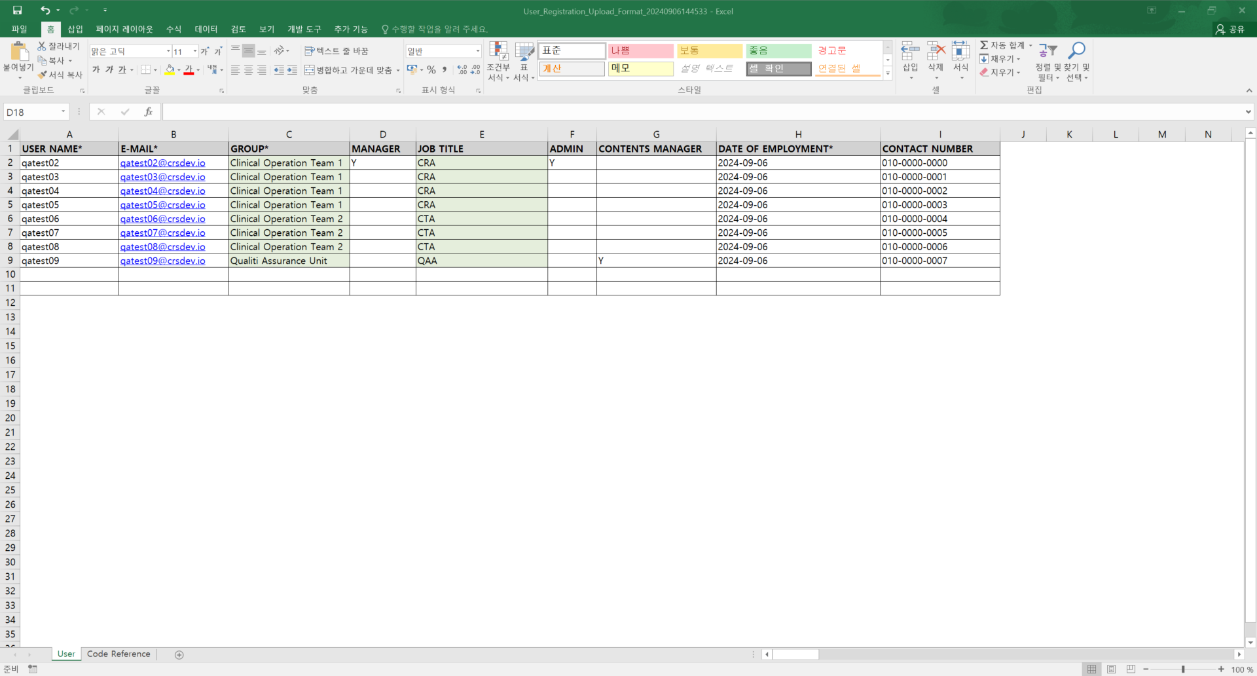Open Conditional Formatting icon menu
The width and height of the screenshot is (1257, 676).
(x=498, y=51)
